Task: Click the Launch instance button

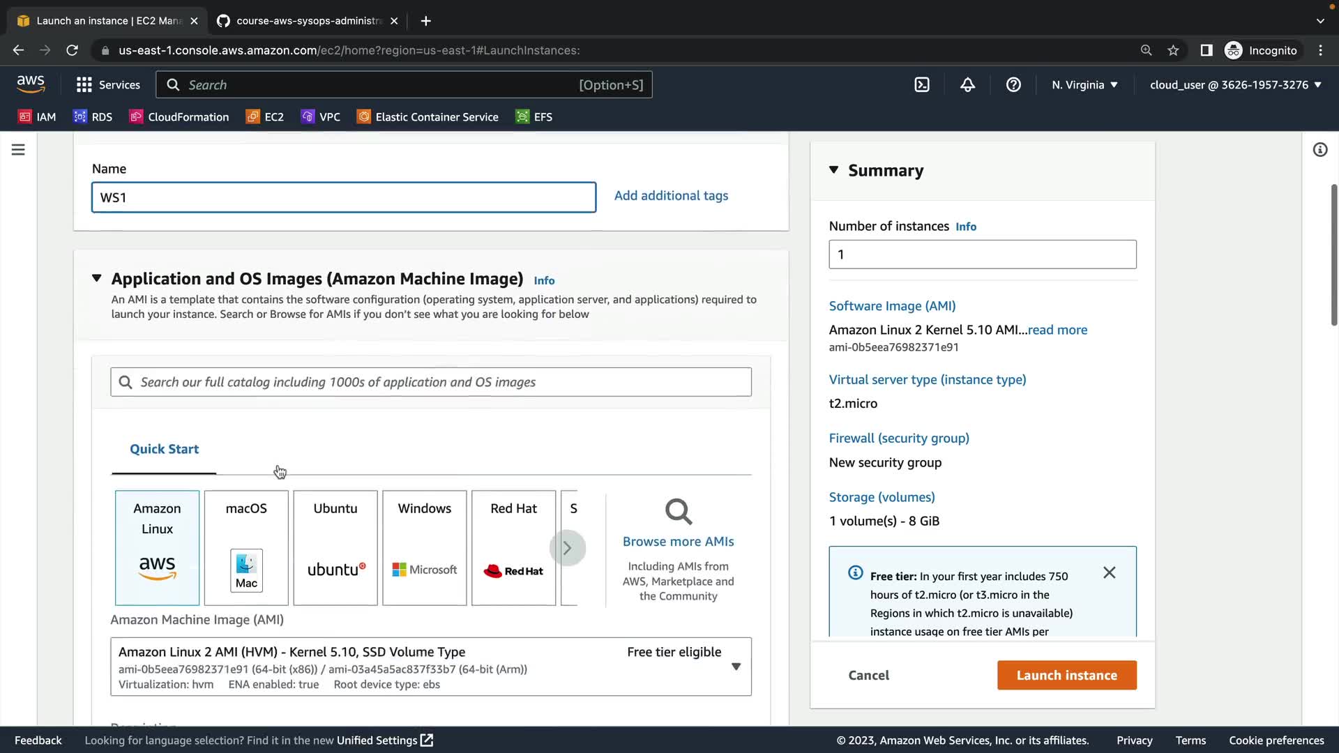Action: coord(1066,675)
